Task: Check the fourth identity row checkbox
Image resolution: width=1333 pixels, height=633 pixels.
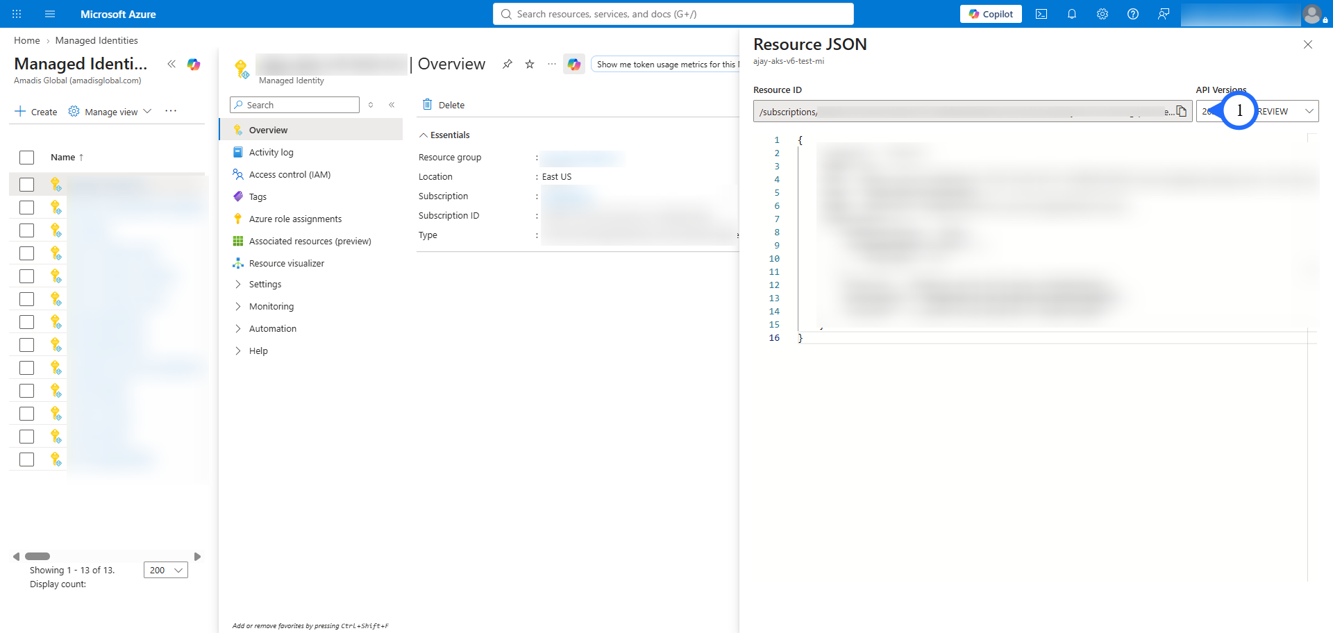Action: [27, 253]
